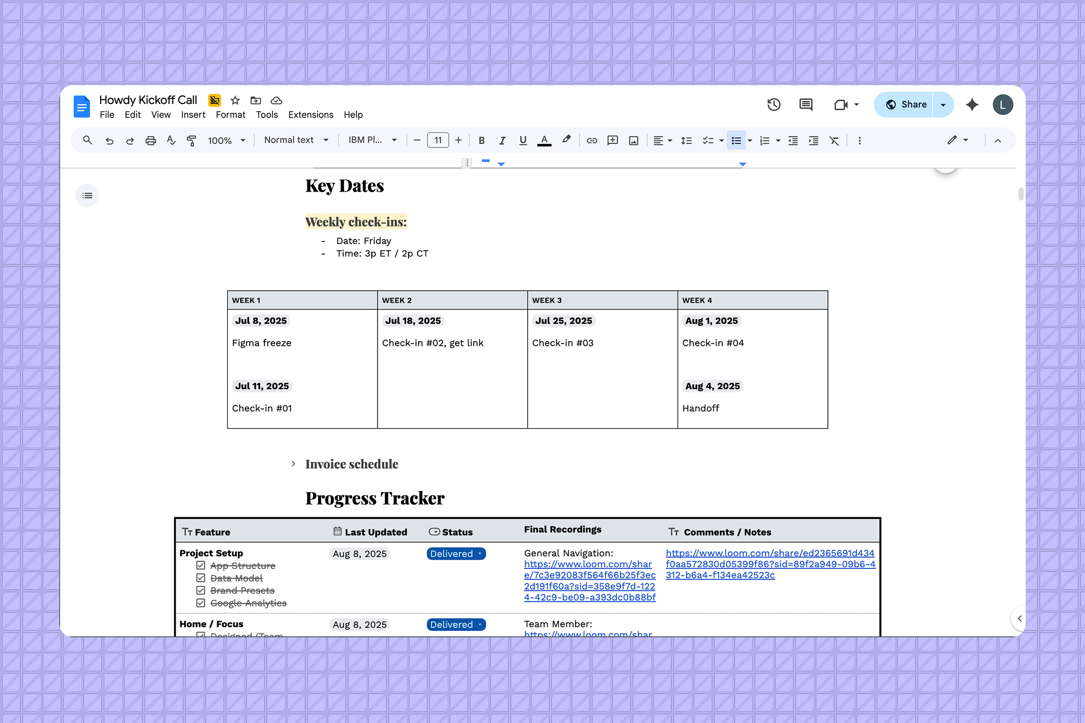Toggle the Data Model checkbox
The width and height of the screenshot is (1085, 723).
(x=201, y=578)
